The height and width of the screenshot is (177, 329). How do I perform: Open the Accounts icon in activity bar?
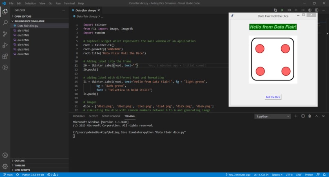coord(5,155)
